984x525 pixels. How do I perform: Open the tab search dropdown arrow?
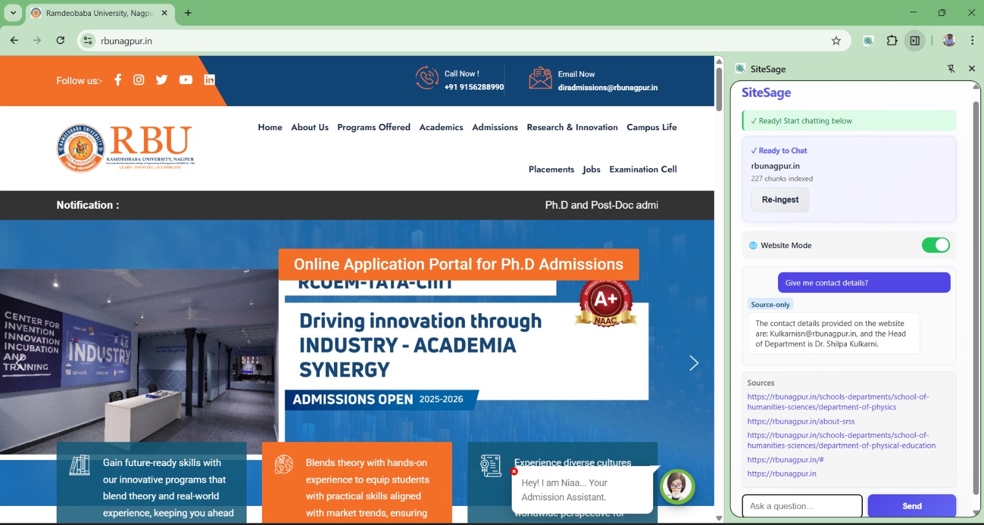coord(13,13)
